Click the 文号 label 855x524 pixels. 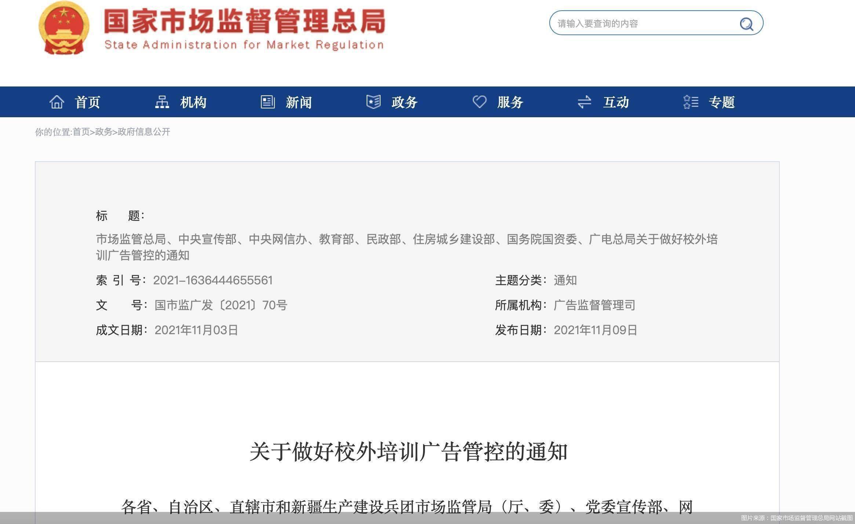tap(121, 305)
